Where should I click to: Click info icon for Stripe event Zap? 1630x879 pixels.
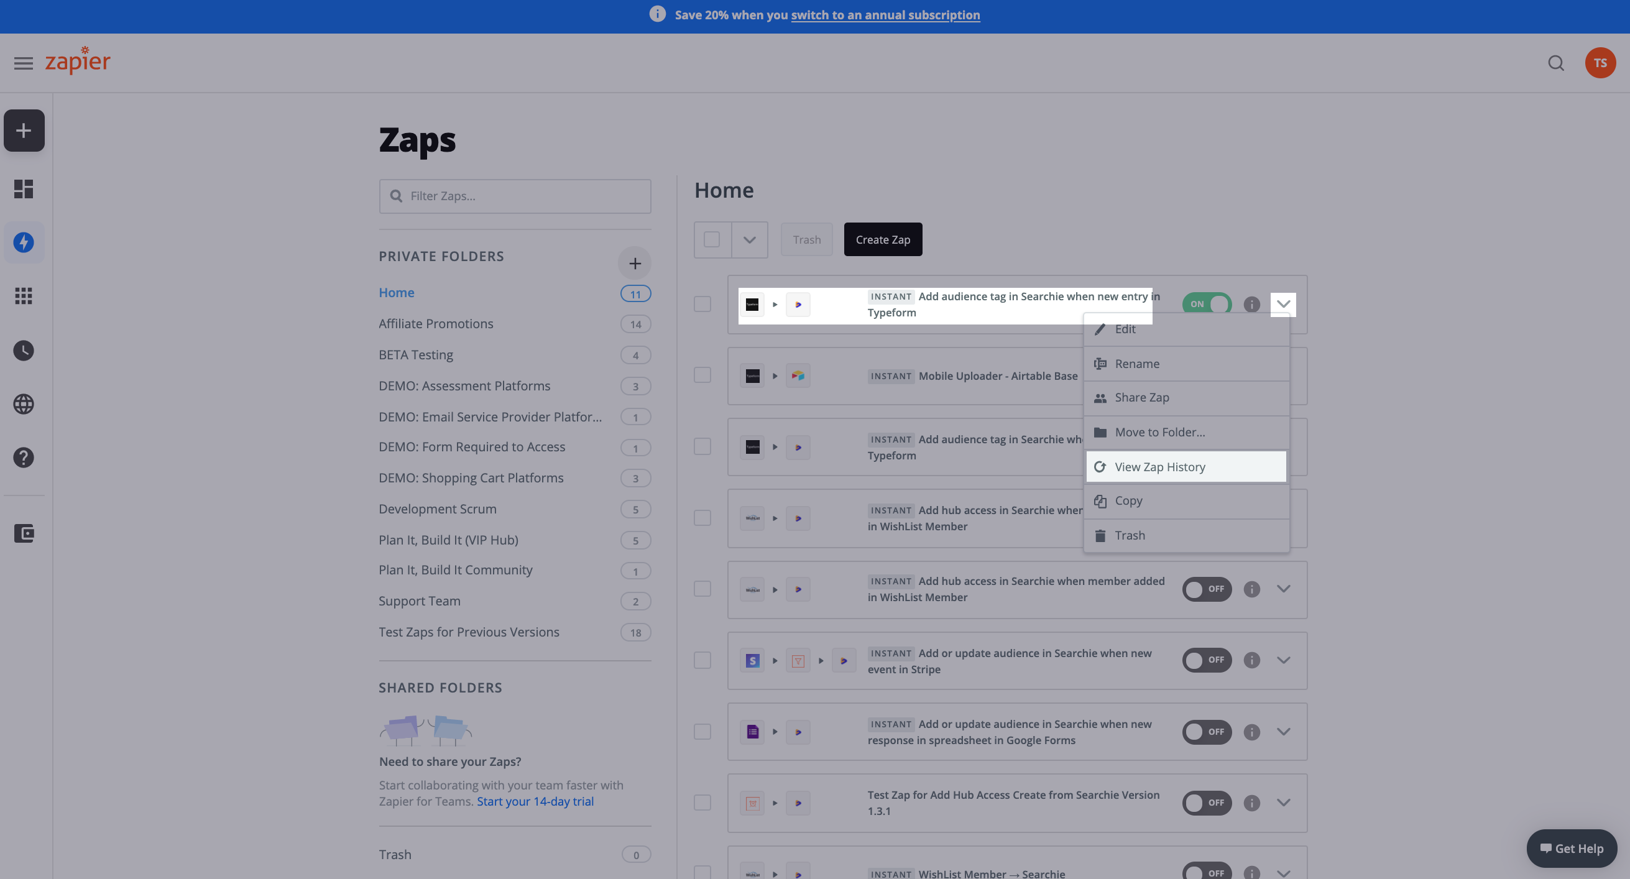[1251, 660]
